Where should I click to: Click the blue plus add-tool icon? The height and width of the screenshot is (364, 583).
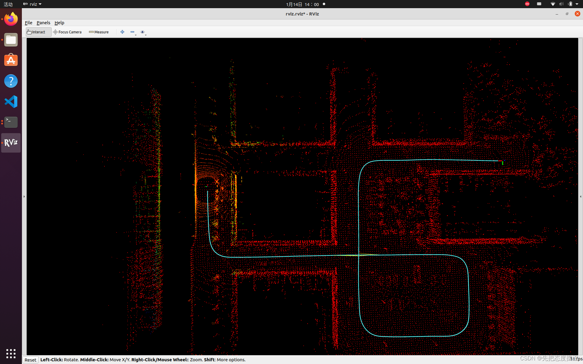122,32
